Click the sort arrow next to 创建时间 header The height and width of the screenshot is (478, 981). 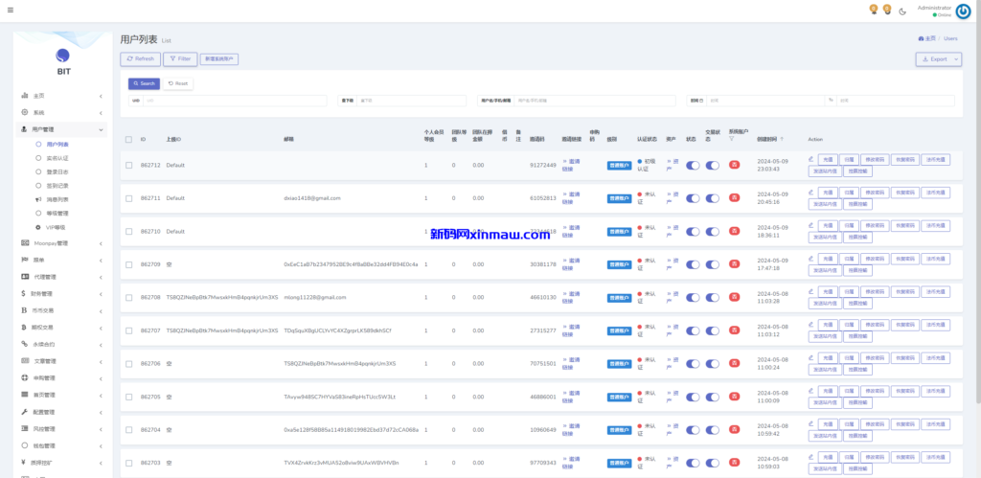click(782, 139)
